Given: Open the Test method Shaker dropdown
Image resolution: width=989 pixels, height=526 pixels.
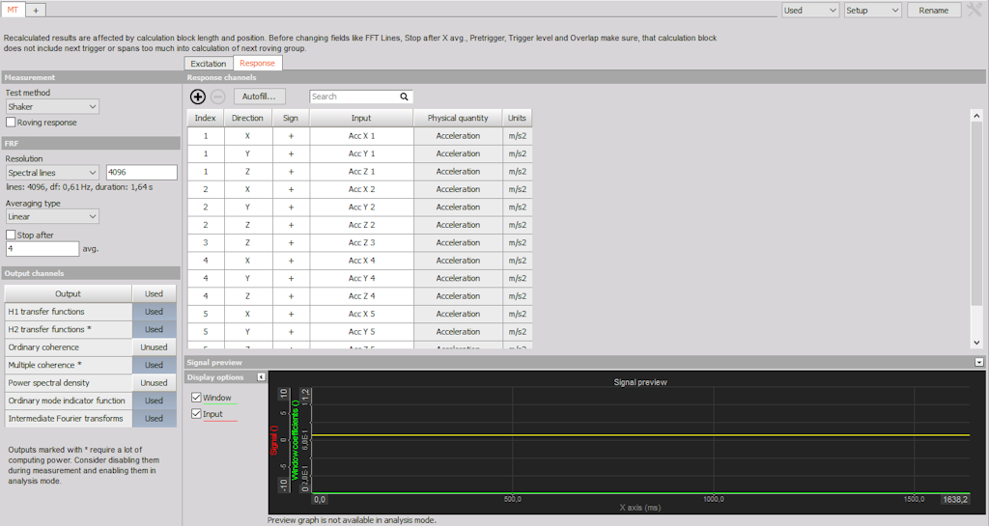Looking at the screenshot, I should (x=52, y=106).
